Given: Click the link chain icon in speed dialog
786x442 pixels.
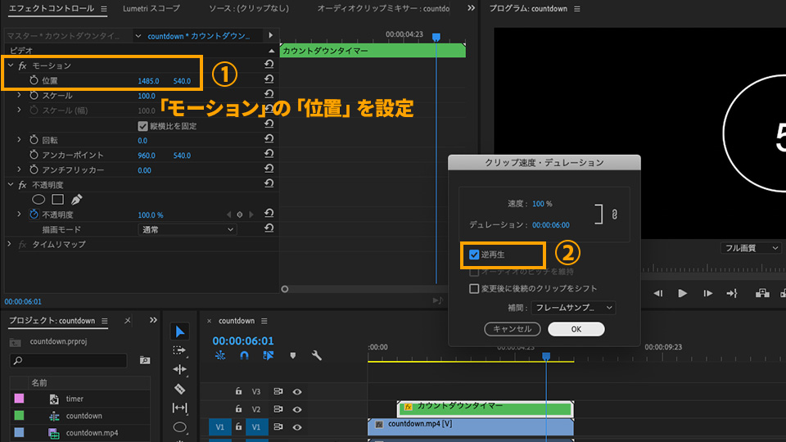Looking at the screenshot, I should point(615,214).
